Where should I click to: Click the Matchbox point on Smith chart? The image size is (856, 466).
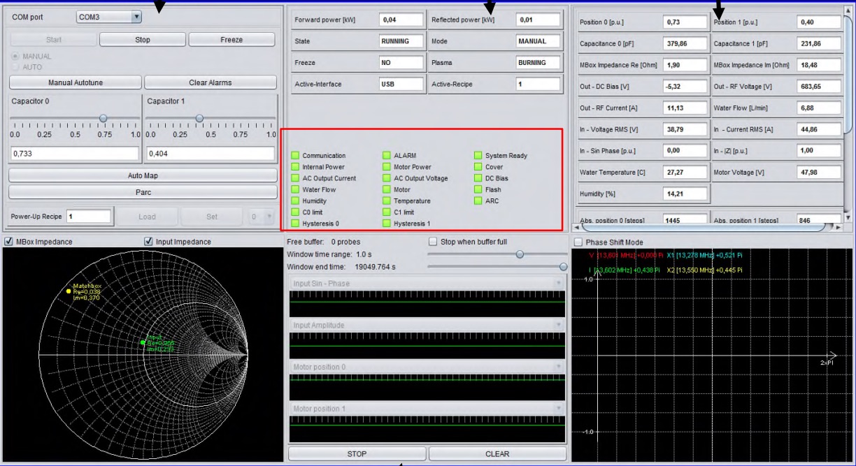coord(69,291)
